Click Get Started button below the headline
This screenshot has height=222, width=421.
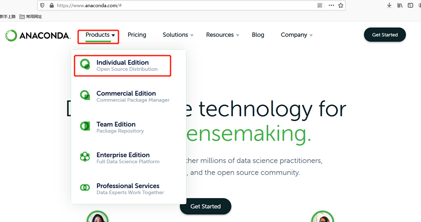click(205, 206)
